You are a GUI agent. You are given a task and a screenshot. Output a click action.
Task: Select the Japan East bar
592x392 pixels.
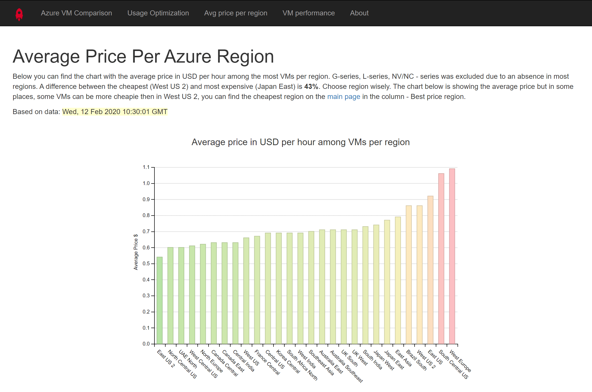click(387, 282)
